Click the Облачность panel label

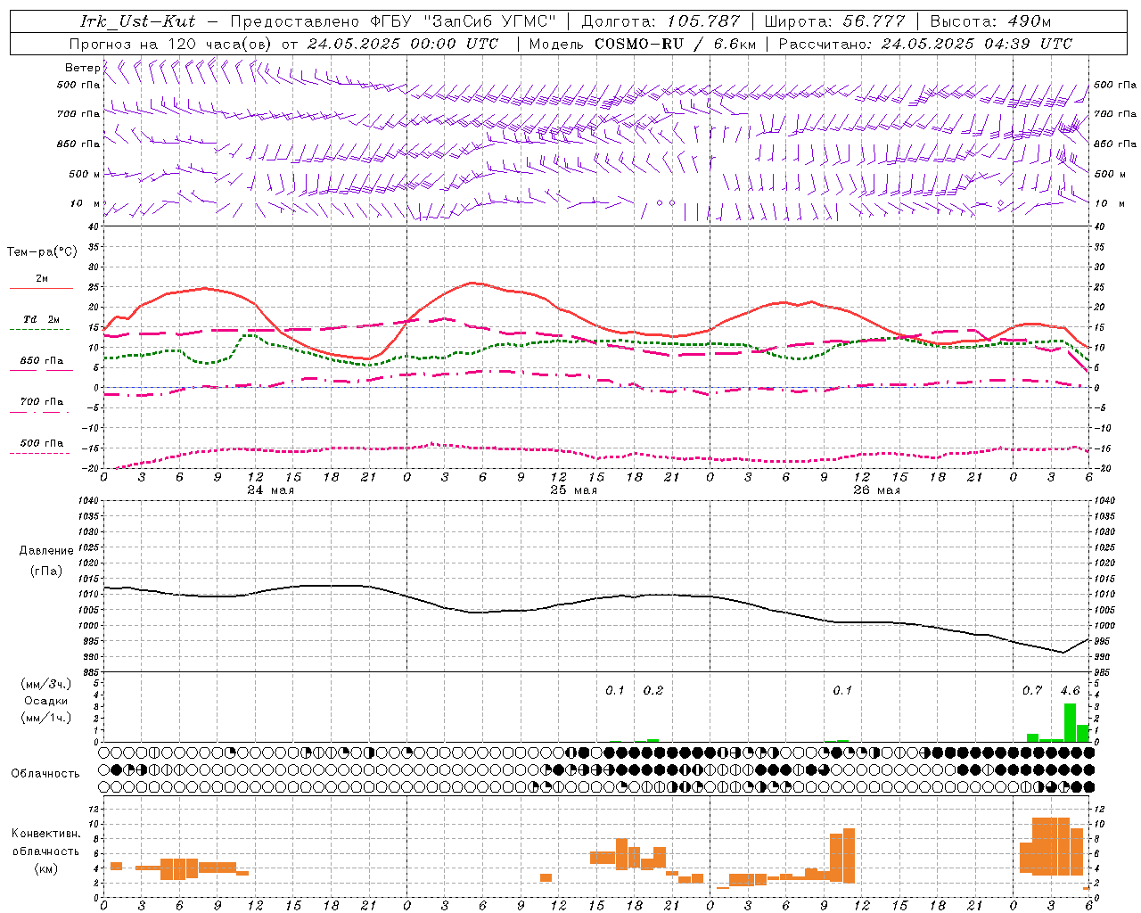(45, 774)
